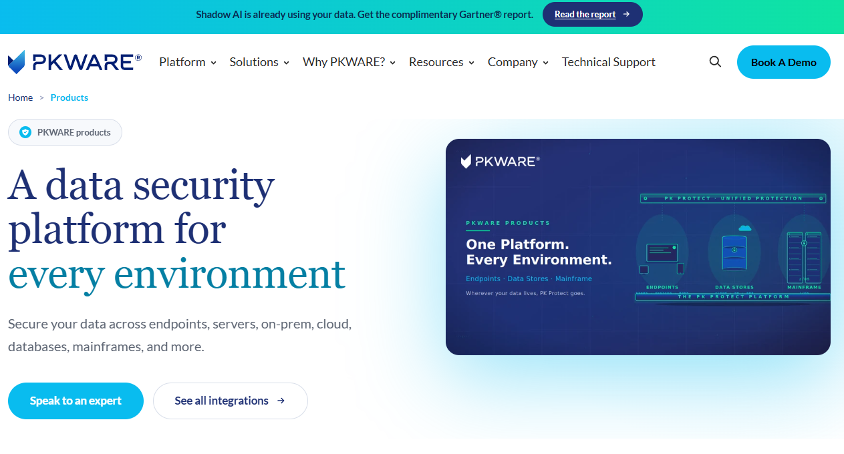Image resolution: width=844 pixels, height=454 pixels.
Task: Click the PKWARE logo in header
Action: (75, 62)
